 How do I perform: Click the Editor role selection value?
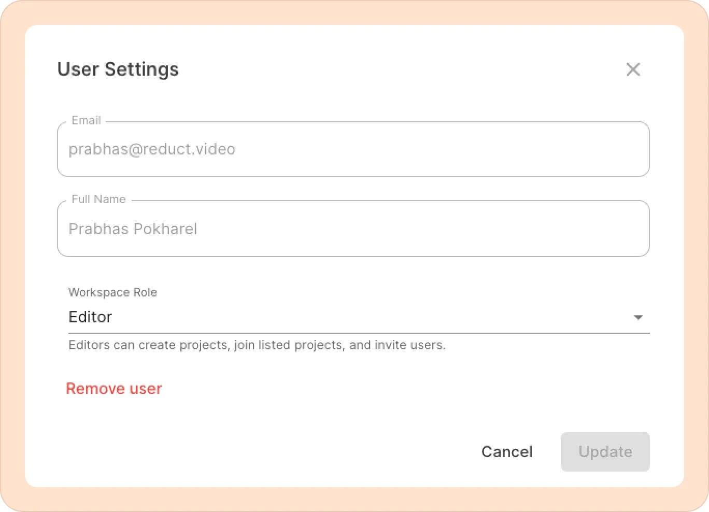click(91, 317)
